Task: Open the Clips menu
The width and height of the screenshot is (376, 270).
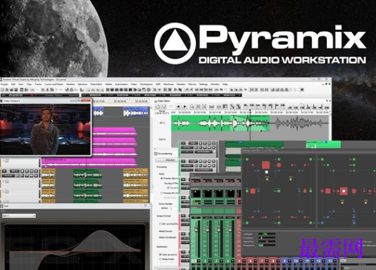Action: [x=29, y=84]
